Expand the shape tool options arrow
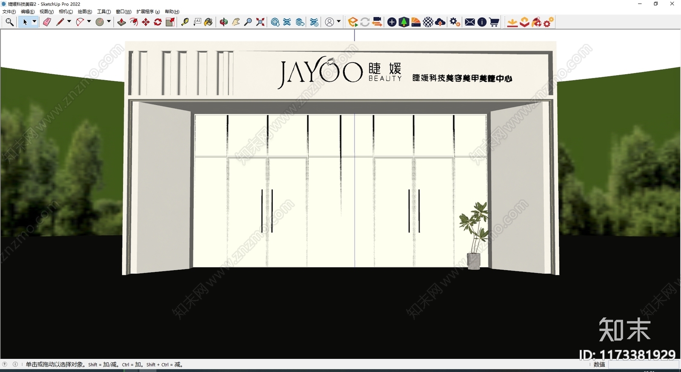Viewport: 681px width, 372px height. click(109, 22)
